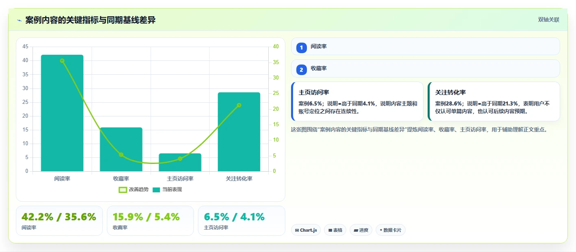Click the 关注转化率 x-axis label
Screen dimensions: 576x252
pos(239,179)
